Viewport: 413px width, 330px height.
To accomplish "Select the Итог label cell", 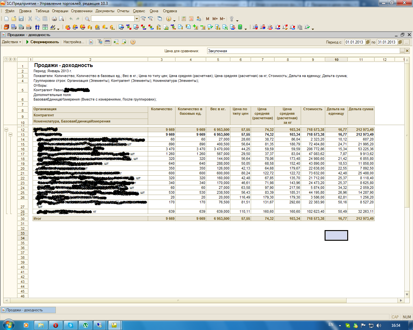I will (90, 218).
